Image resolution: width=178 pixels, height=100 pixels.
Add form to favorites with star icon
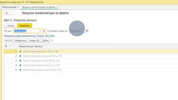19,13
